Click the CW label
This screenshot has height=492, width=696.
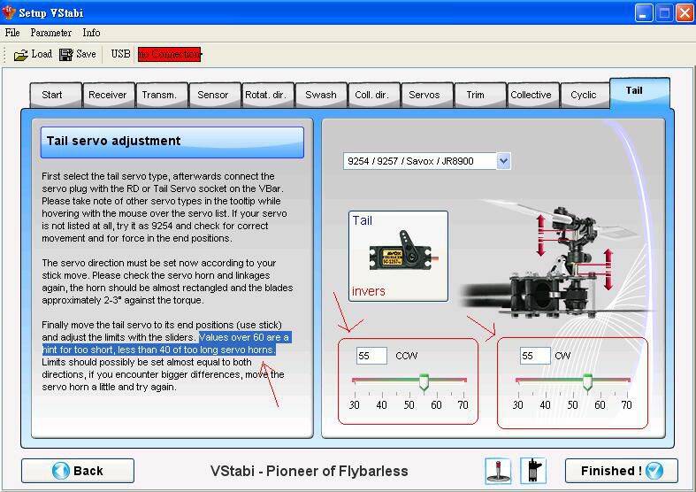pos(562,356)
